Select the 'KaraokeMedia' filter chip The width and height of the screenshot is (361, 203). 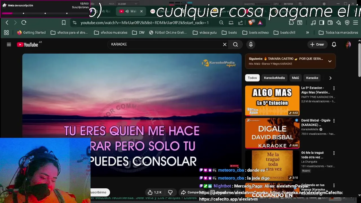[274, 78]
